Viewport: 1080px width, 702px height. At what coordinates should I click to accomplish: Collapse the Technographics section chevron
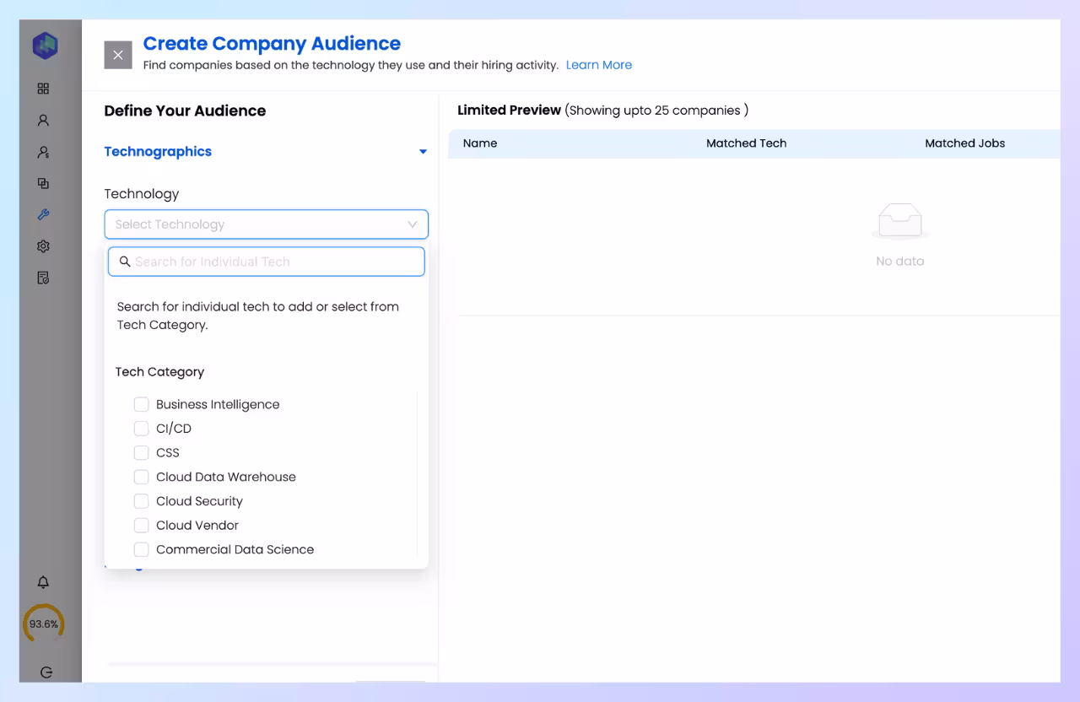pyautogui.click(x=423, y=151)
